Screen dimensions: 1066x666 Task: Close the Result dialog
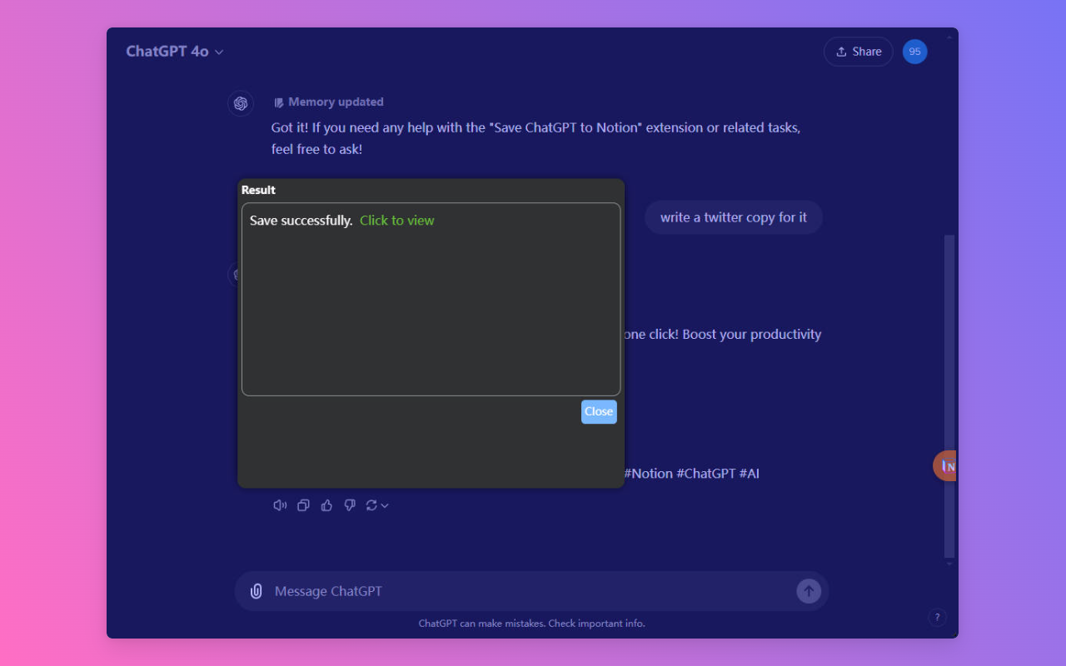[598, 411]
